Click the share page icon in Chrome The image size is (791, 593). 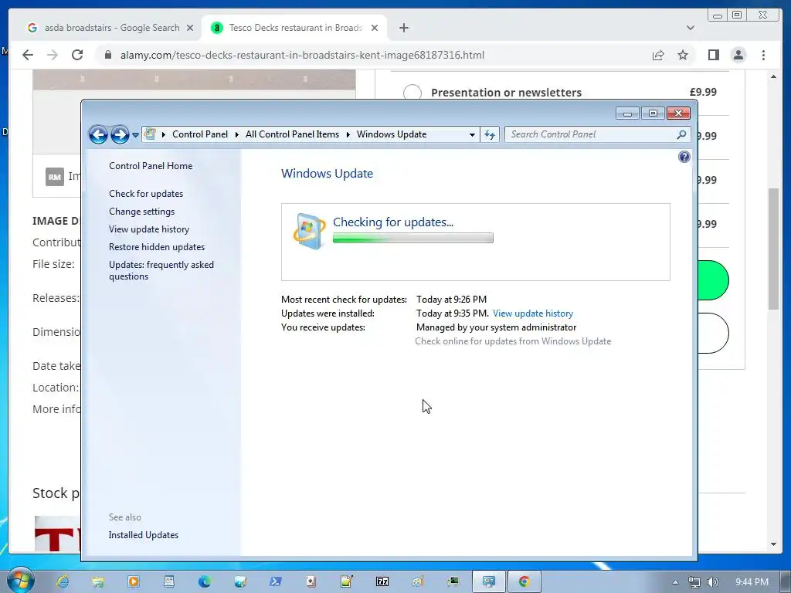coord(658,55)
